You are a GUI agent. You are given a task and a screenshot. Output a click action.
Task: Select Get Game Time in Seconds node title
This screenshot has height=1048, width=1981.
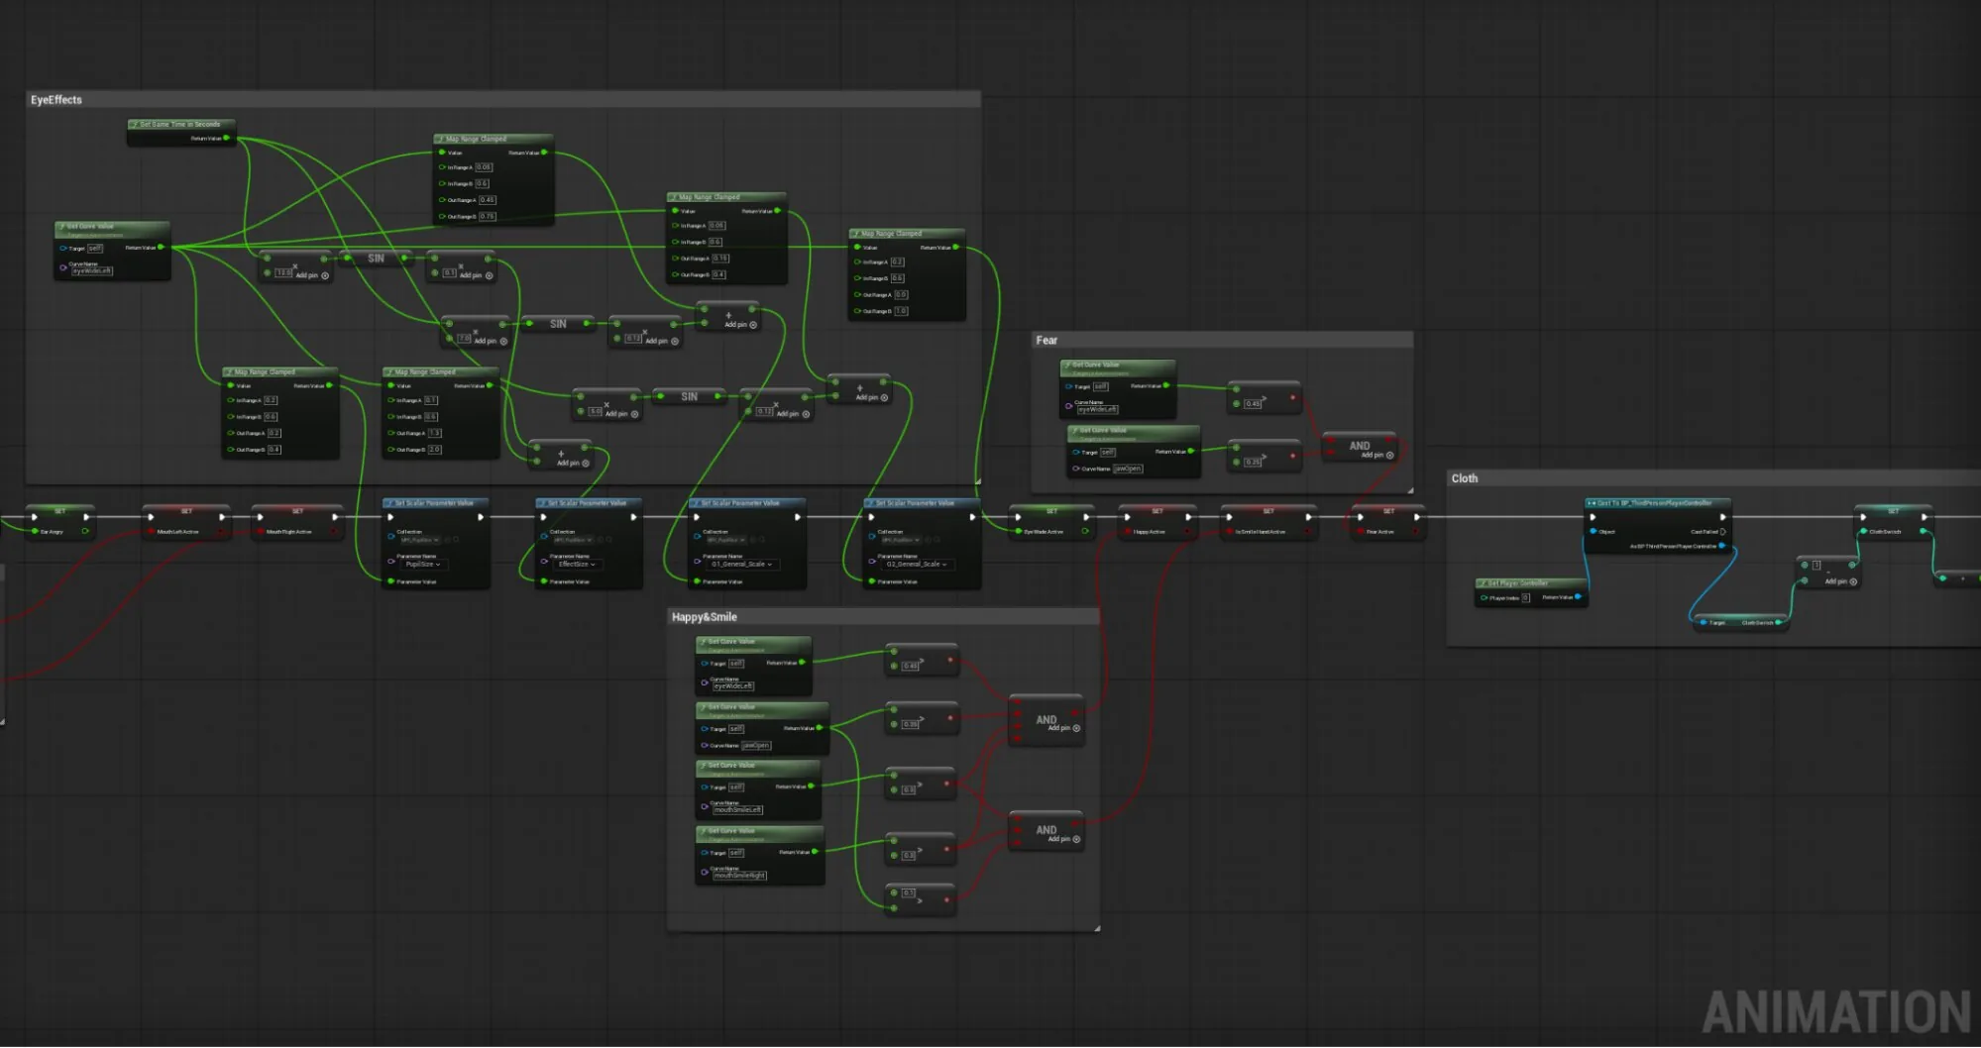(x=181, y=125)
